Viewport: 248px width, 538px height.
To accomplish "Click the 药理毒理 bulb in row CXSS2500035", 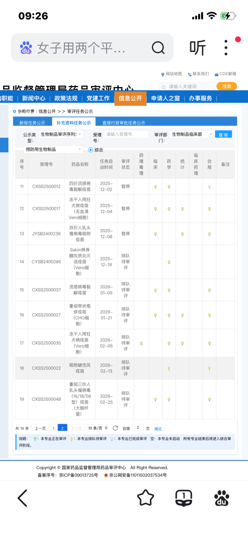I will coord(141,343).
